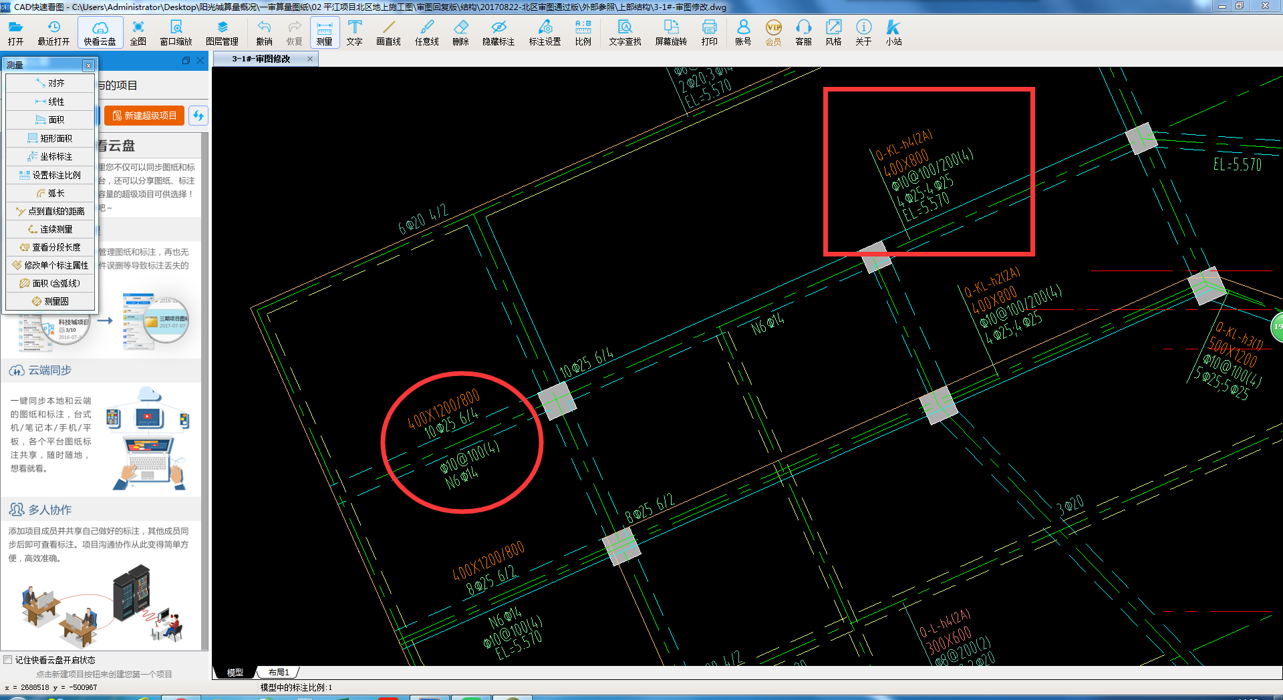
Task: Close the 测量 floating menu
Action: [x=88, y=65]
